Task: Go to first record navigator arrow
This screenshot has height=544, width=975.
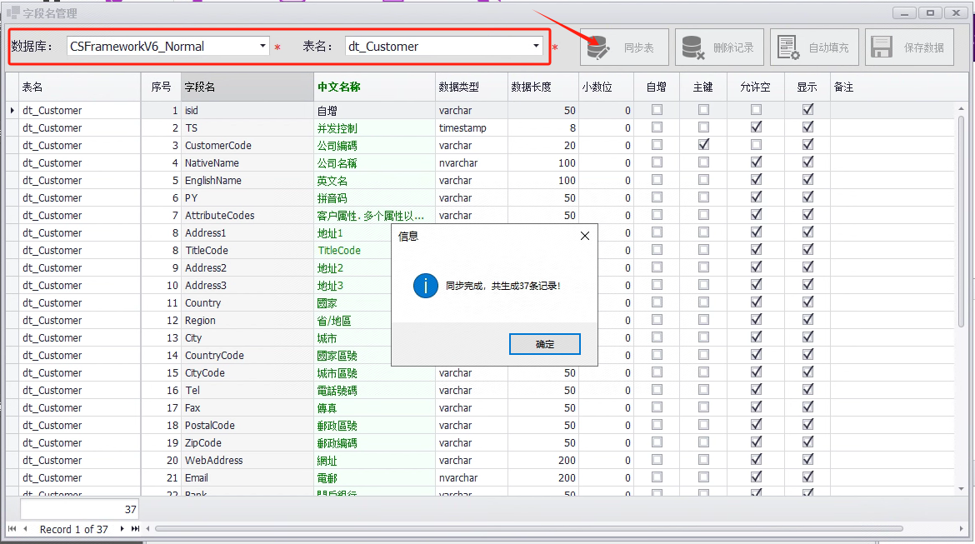Action: 12,528
